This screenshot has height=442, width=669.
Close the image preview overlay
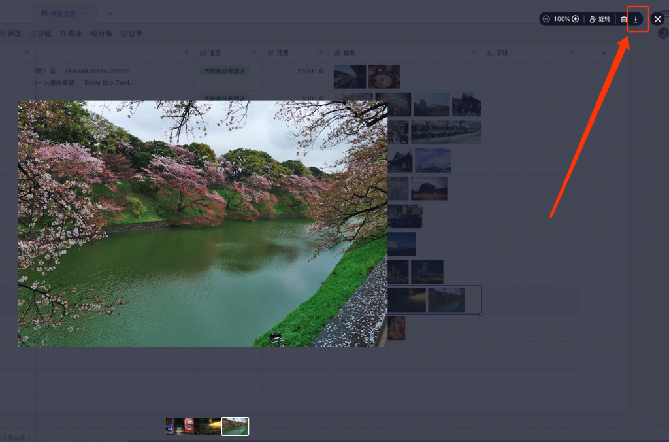657,19
